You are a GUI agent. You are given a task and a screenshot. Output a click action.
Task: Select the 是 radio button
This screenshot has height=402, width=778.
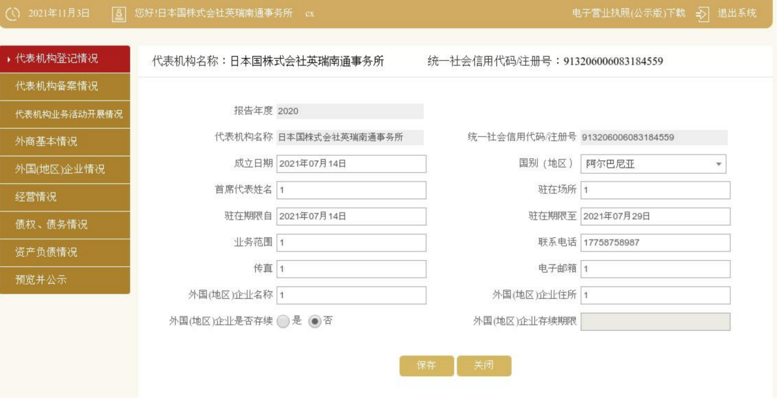click(282, 321)
